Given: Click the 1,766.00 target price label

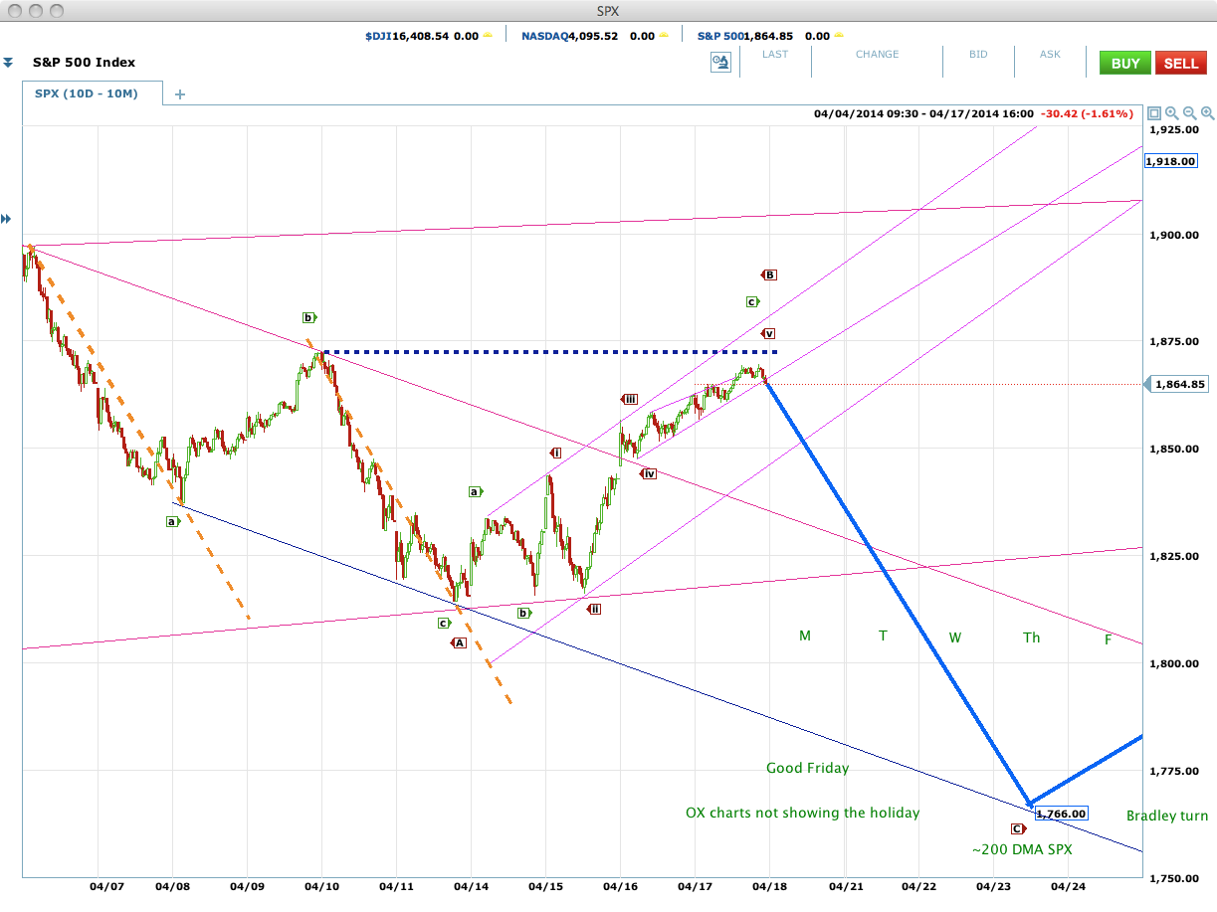Looking at the screenshot, I should pyautogui.click(x=1061, y=814).
